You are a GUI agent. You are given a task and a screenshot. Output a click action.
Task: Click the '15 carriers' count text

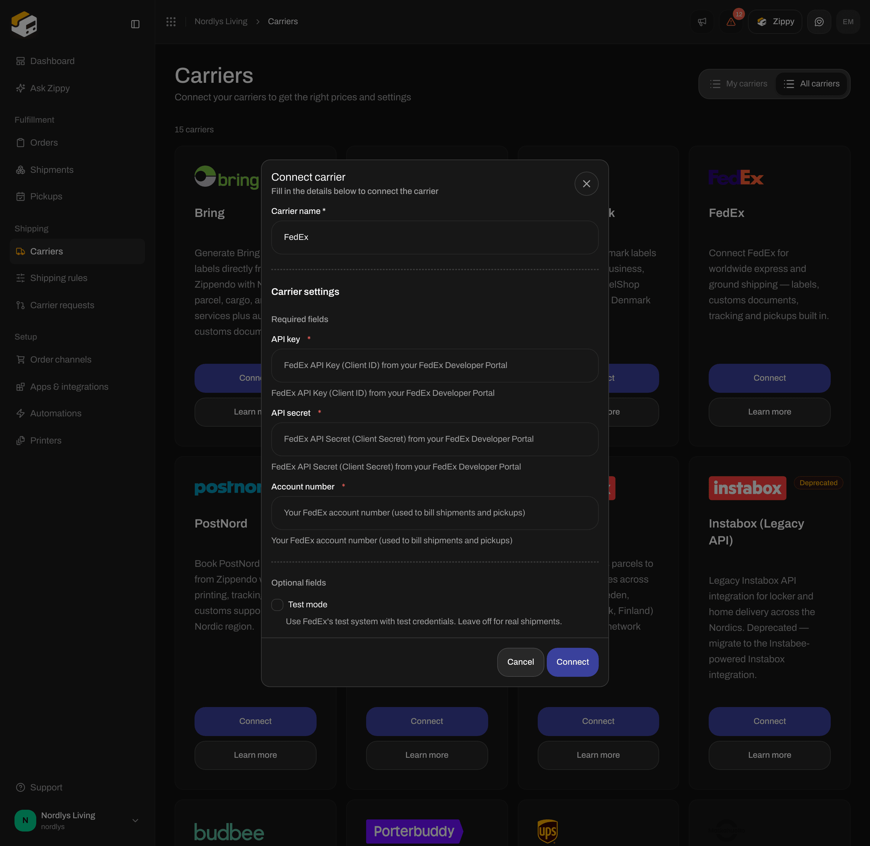(194, 130)
